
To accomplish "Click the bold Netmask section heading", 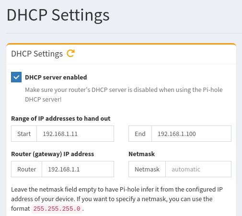I will coord(141,154).
